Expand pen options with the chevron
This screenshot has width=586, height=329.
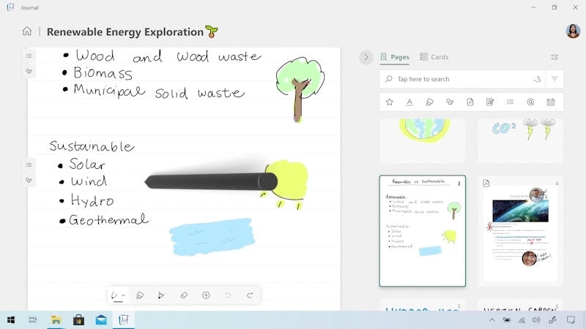pyautogui.click(x=123, y=296)
